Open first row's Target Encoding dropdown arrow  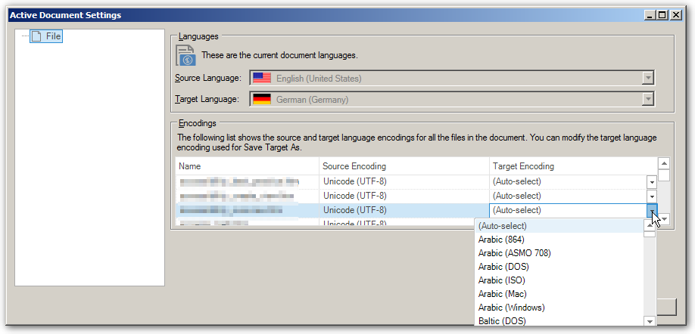pyautogui.click(x=652, y=182)
